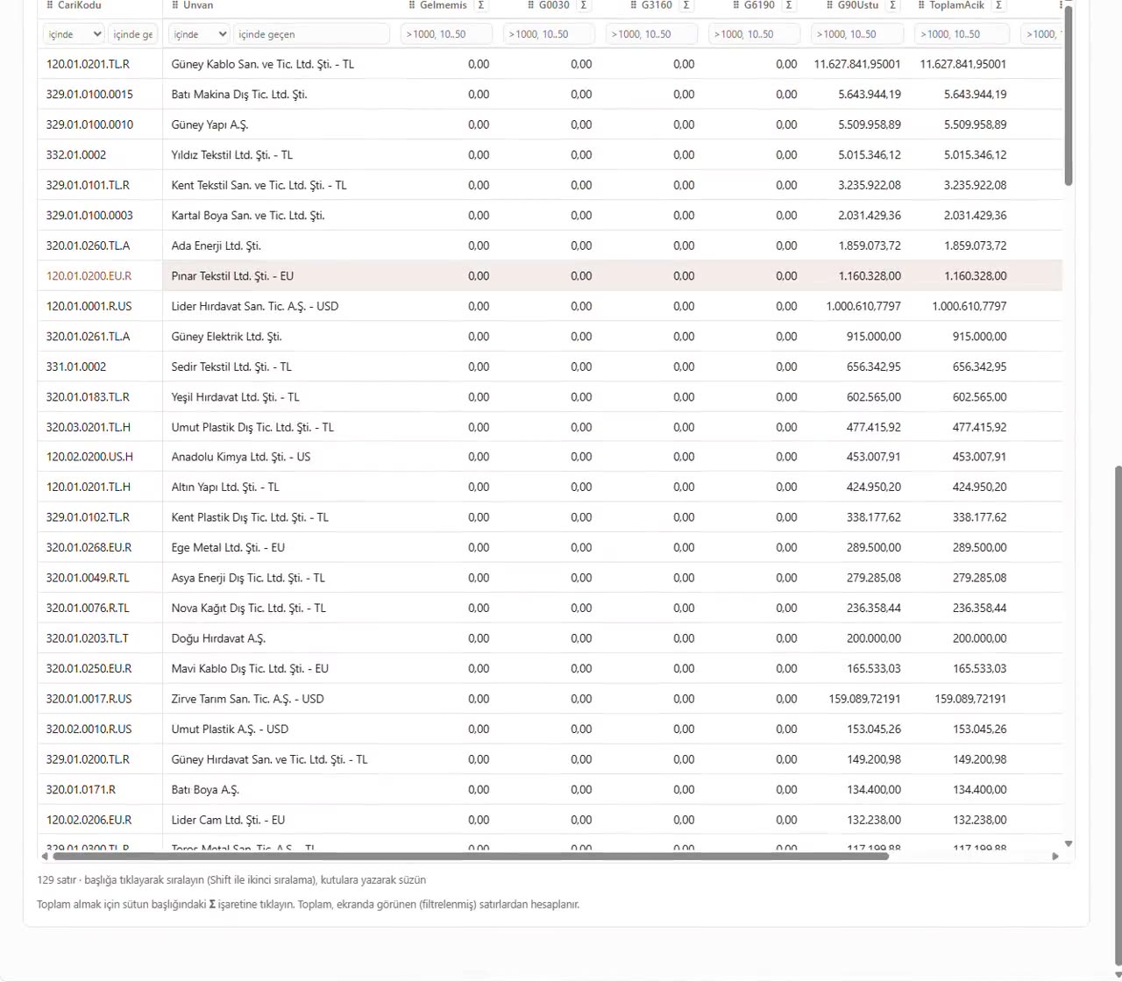Sort by the G90Ustu column header
The width and height of the screenshot is (1122, 982).
pos(858,5)
